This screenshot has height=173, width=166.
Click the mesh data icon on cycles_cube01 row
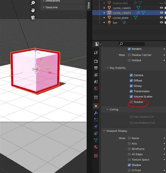[138, 8]
